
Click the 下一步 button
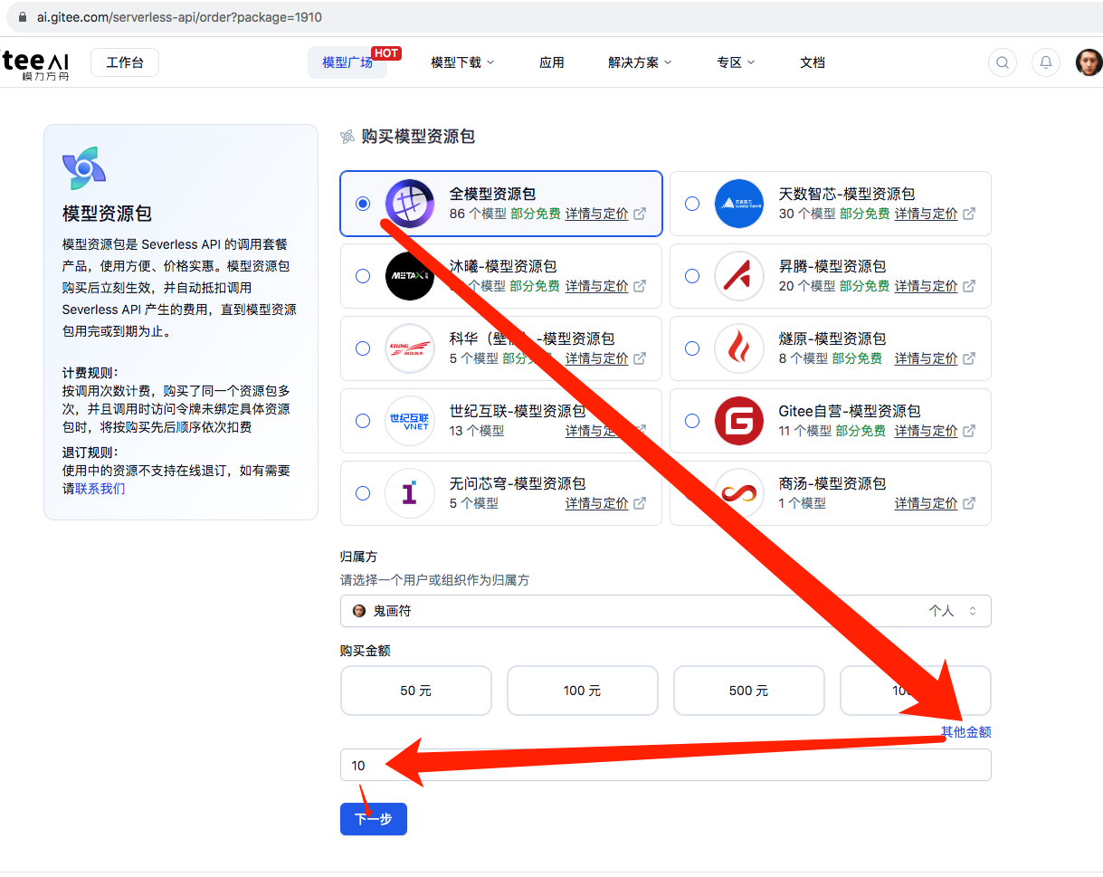tap(374, 819)
